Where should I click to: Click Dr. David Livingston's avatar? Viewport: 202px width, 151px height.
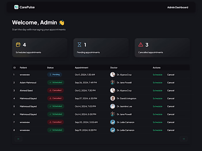[113, 98]
